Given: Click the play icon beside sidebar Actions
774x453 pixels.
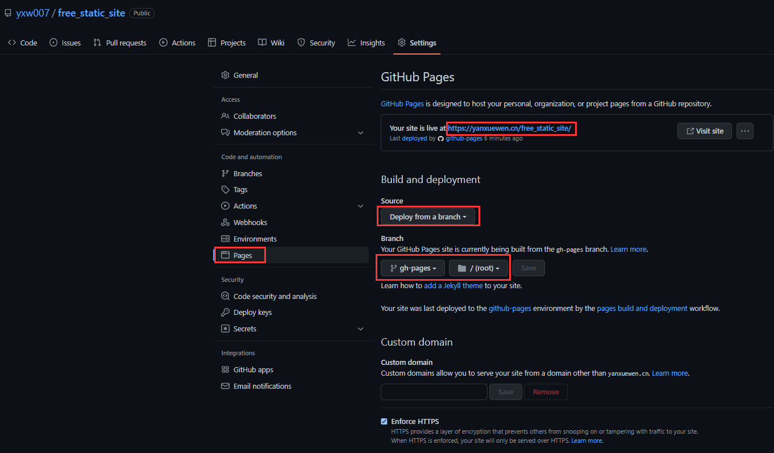Looking at the screenshot, I should point(225,206).
